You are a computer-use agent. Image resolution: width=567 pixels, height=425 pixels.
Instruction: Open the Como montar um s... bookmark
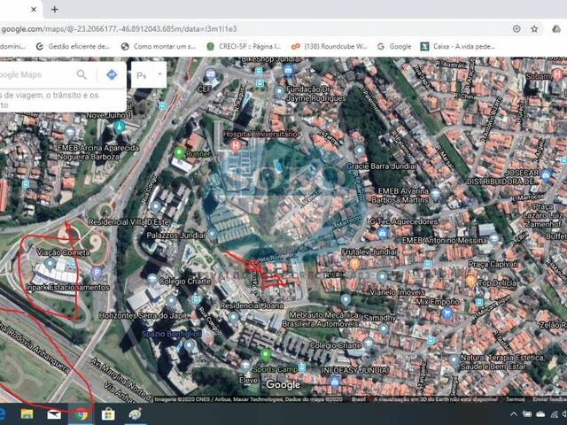pyautogui.click(x=159, y=46)
